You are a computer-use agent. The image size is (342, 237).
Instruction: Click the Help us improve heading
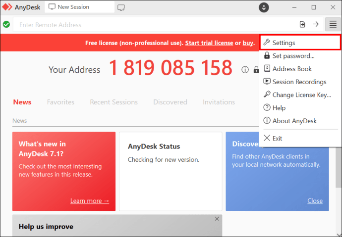pyautogui.click(x=46, y=227)
